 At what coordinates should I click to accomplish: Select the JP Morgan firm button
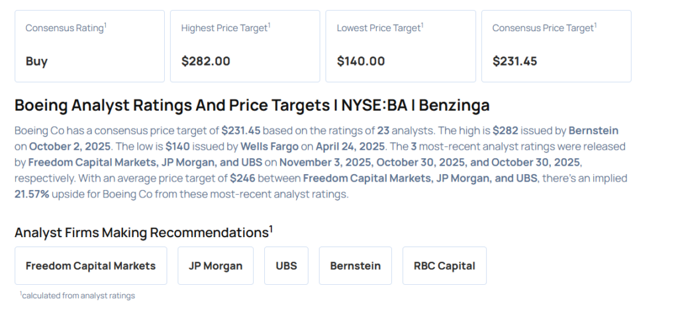click(x=216, y=266)
